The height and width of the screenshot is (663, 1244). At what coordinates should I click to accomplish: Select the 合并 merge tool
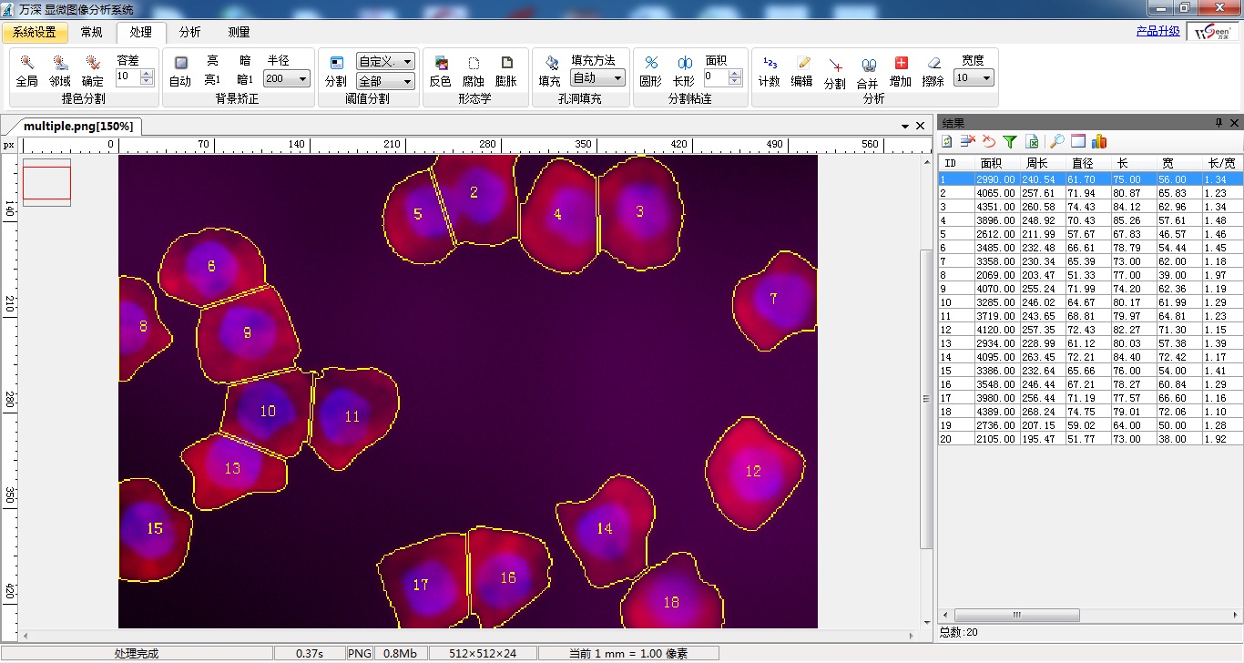pyautogui.click(x=868, y=73)
